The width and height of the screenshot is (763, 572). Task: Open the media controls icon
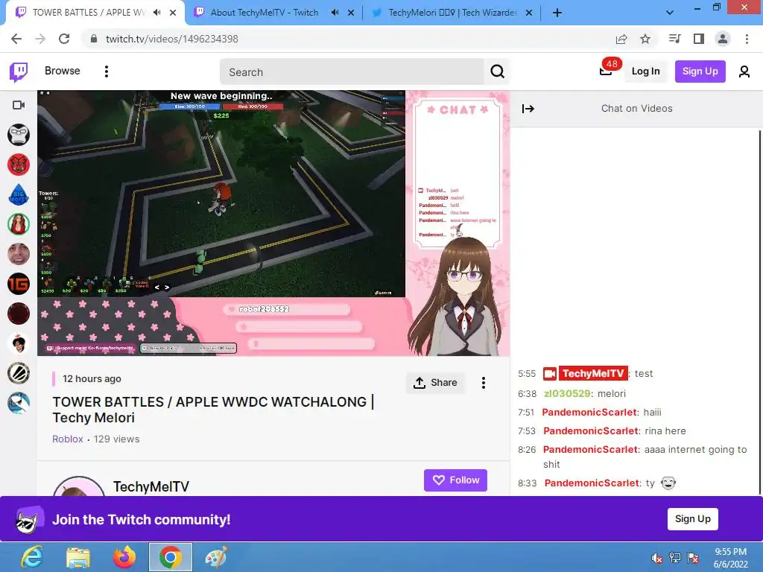674,39
